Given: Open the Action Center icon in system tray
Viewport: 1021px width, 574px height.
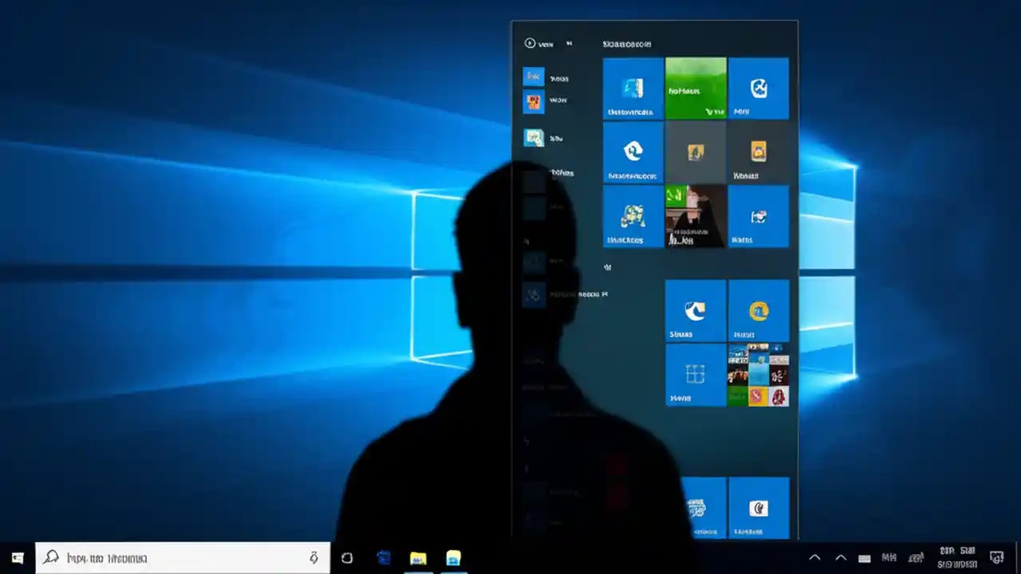Looking at the screenshot, I should point(996,557).
